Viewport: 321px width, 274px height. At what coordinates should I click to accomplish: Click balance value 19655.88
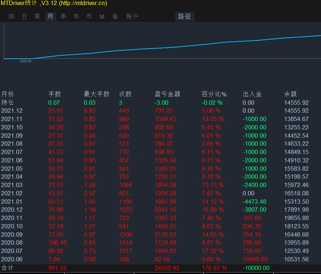[x=296, y=218]
